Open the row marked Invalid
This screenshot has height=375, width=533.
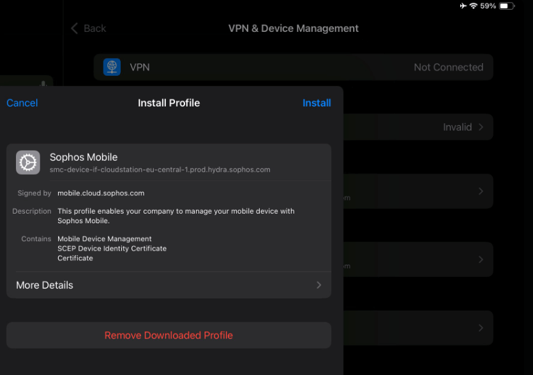pos(418,127)
